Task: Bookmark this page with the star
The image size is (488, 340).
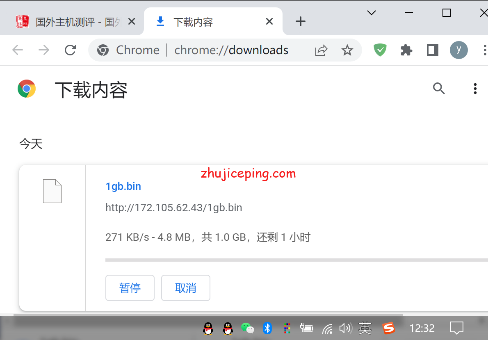Action: click(347, 50)
